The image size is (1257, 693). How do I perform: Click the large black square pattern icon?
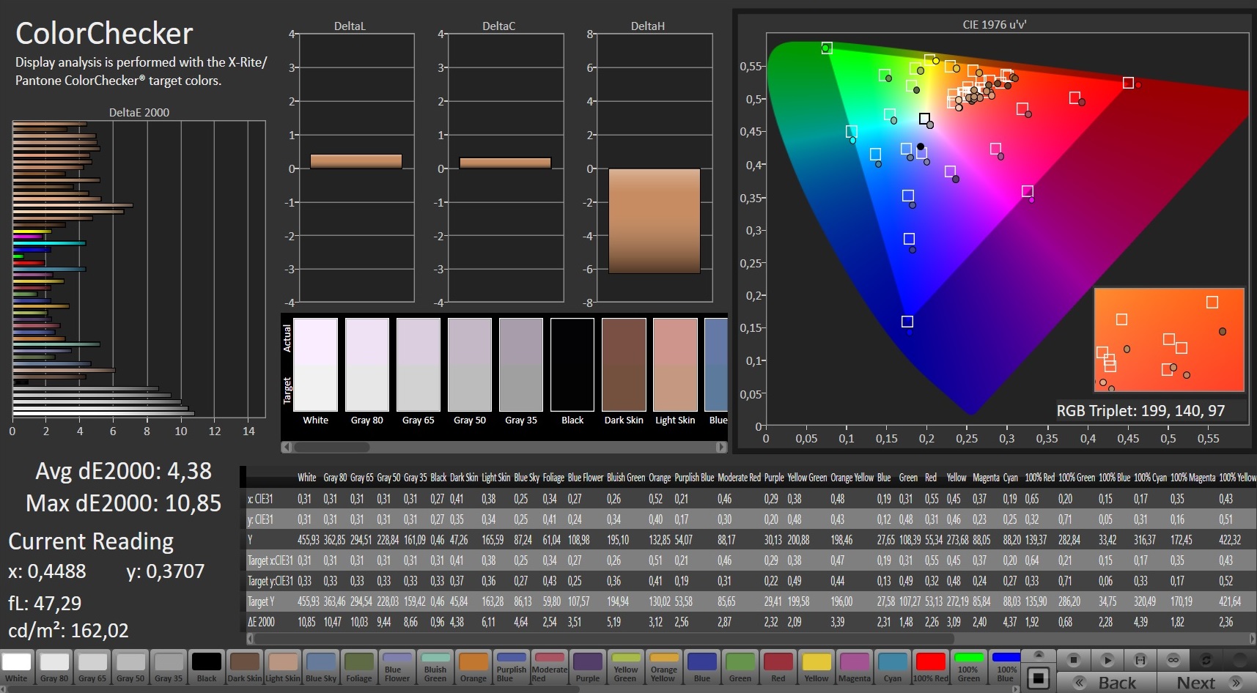tap(1039, 678)
